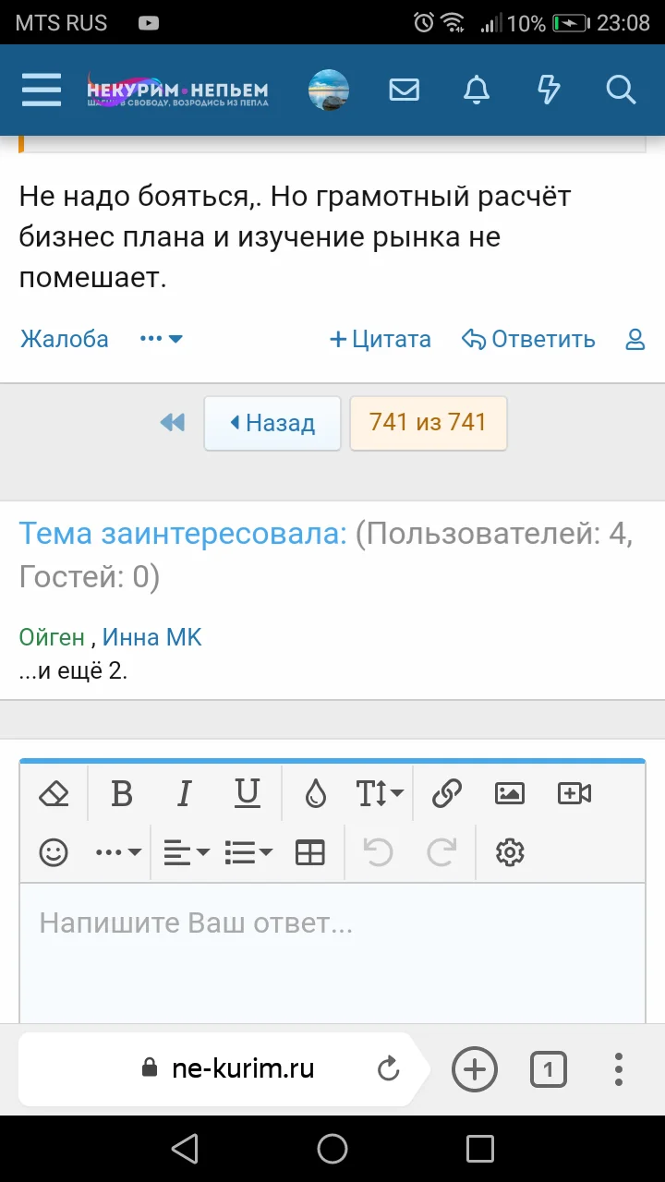
Task: Insert media video into the reply
Action: (574, 793)
